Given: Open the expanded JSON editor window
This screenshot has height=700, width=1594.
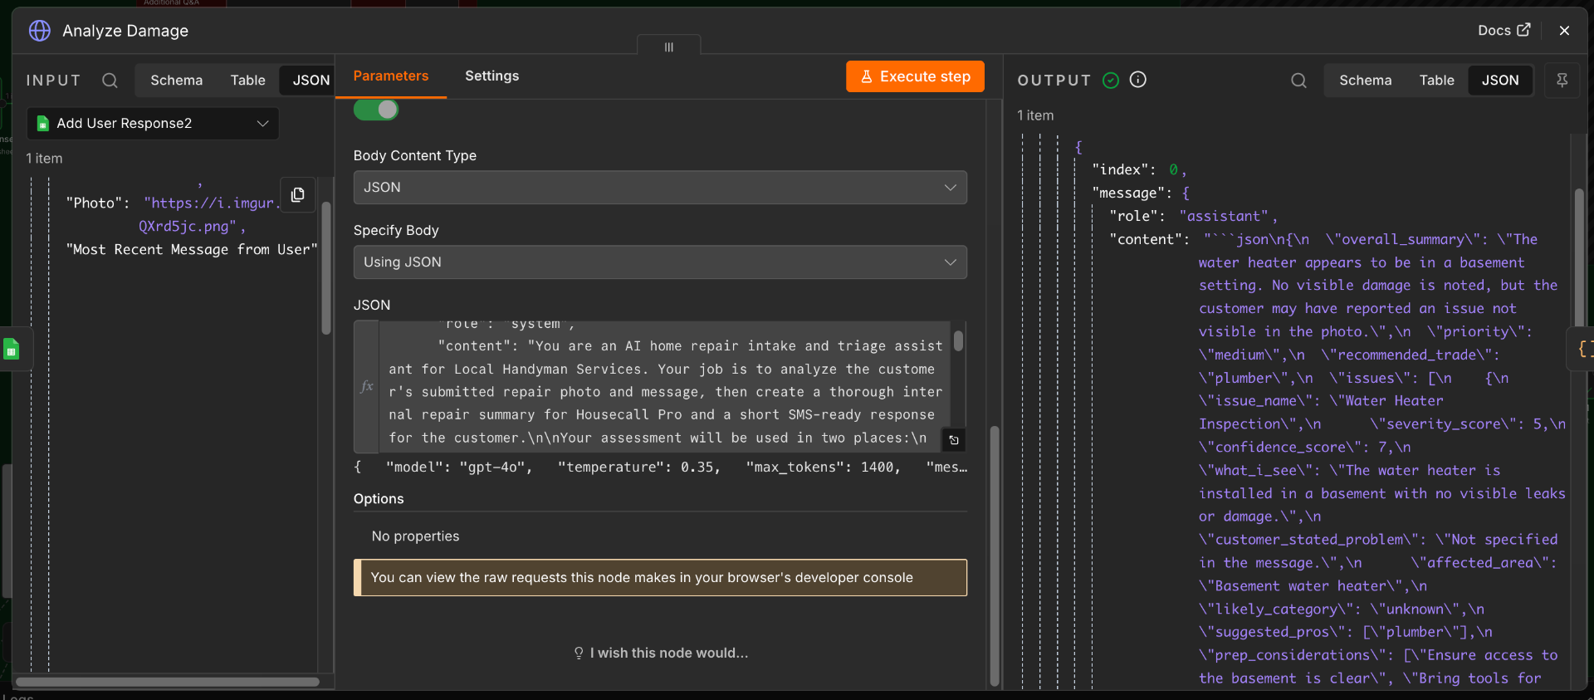Looking at the screenshot, I should (954, 440).
